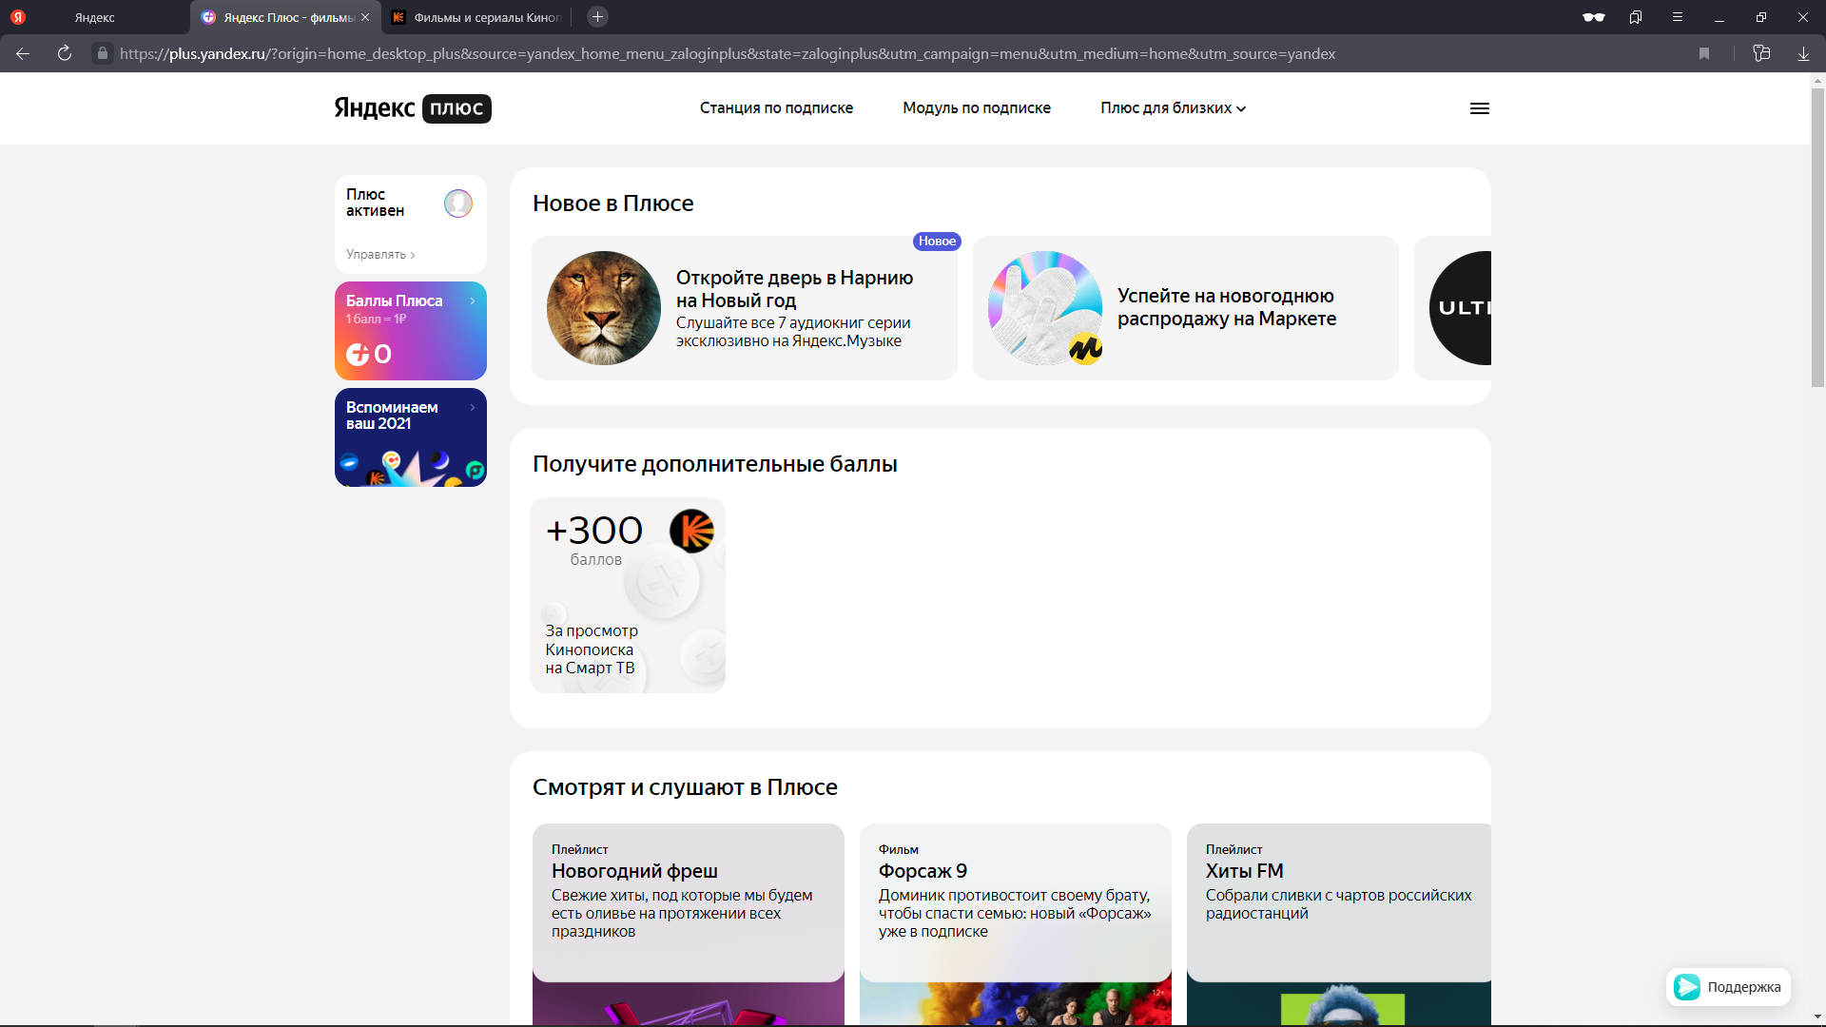Click the Управлять link
Viewport: 1826px width, 1027px height.
coord(380,255)
